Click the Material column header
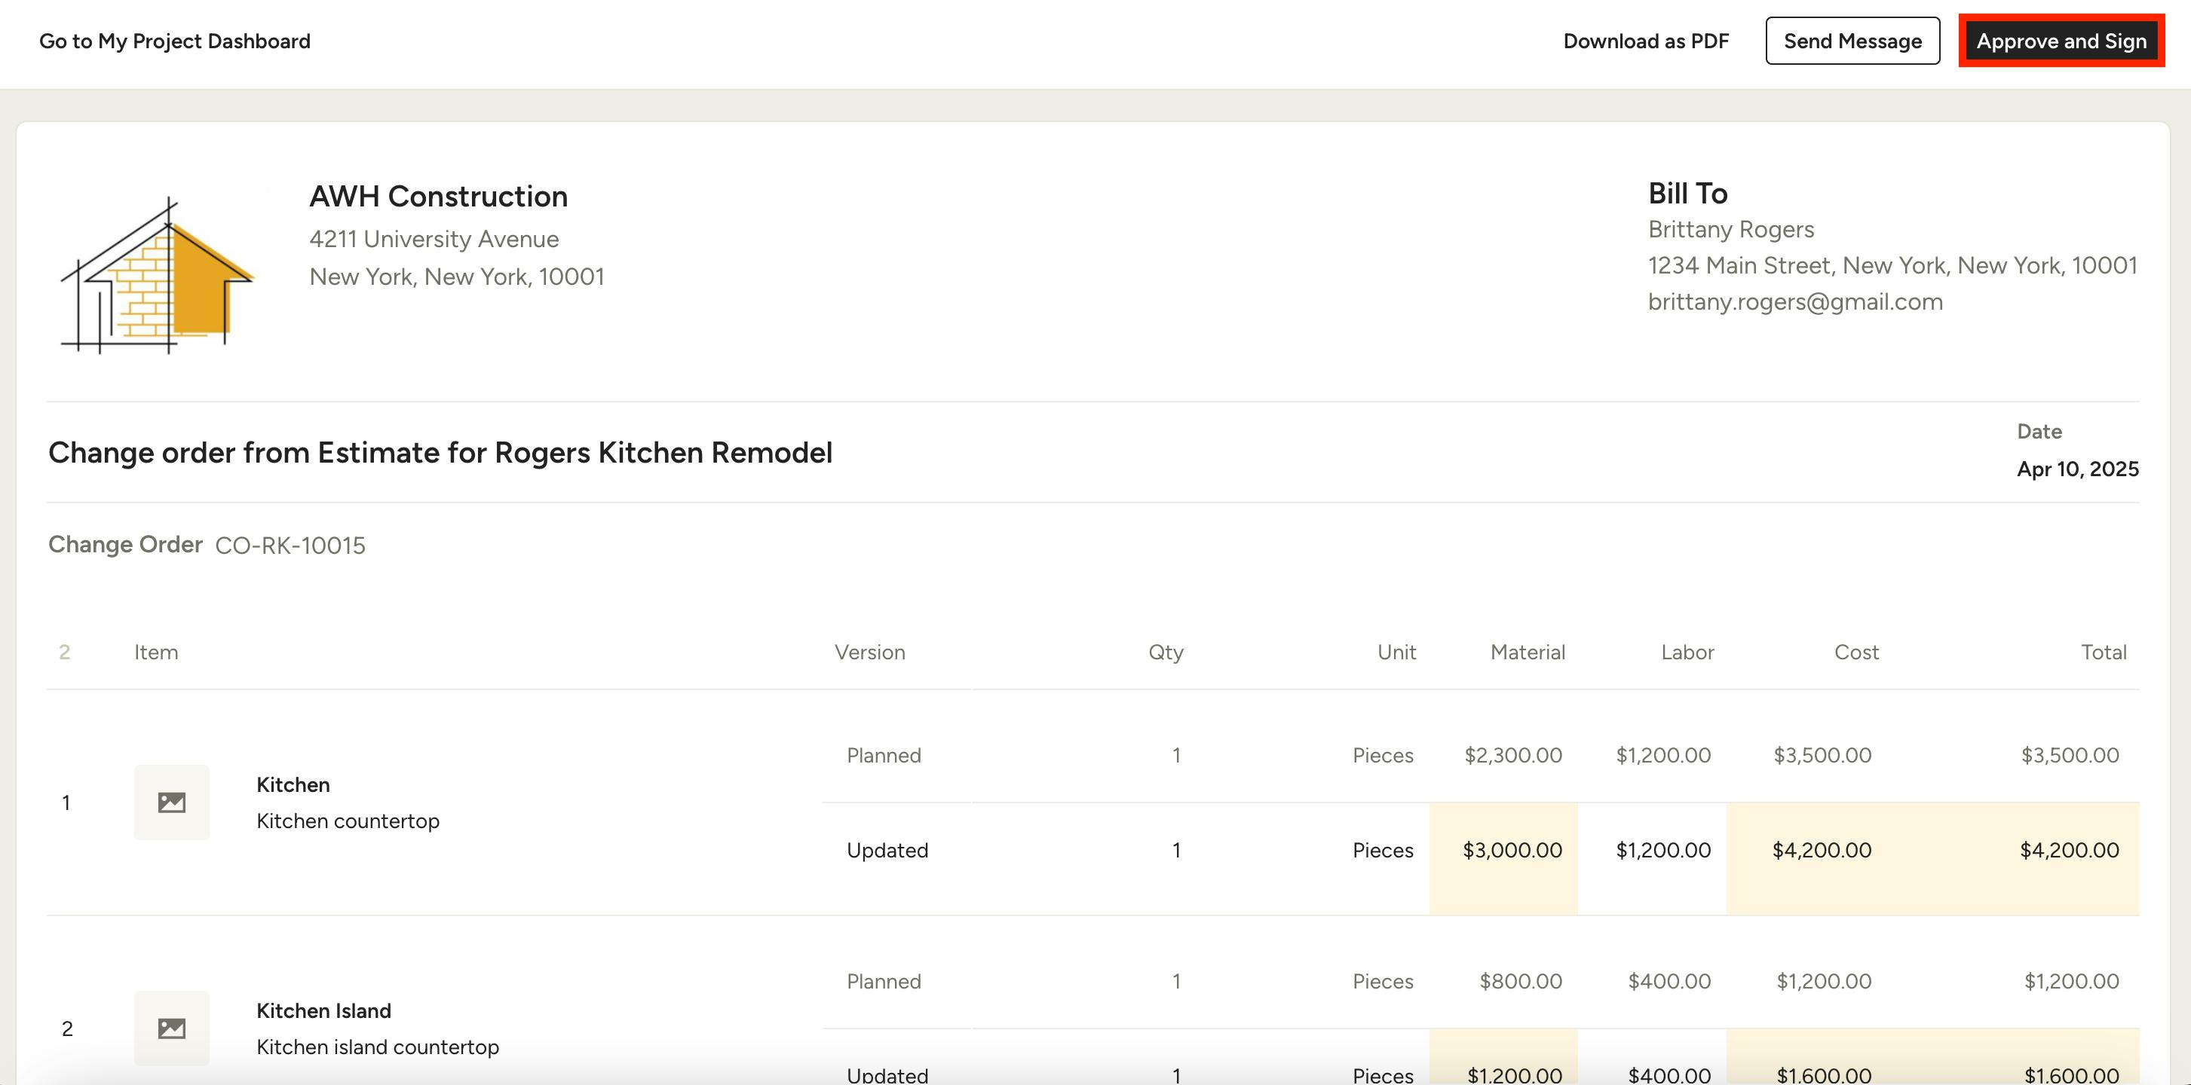The height and width of the screenshot is (1085, 2191). coord(1527,653)
